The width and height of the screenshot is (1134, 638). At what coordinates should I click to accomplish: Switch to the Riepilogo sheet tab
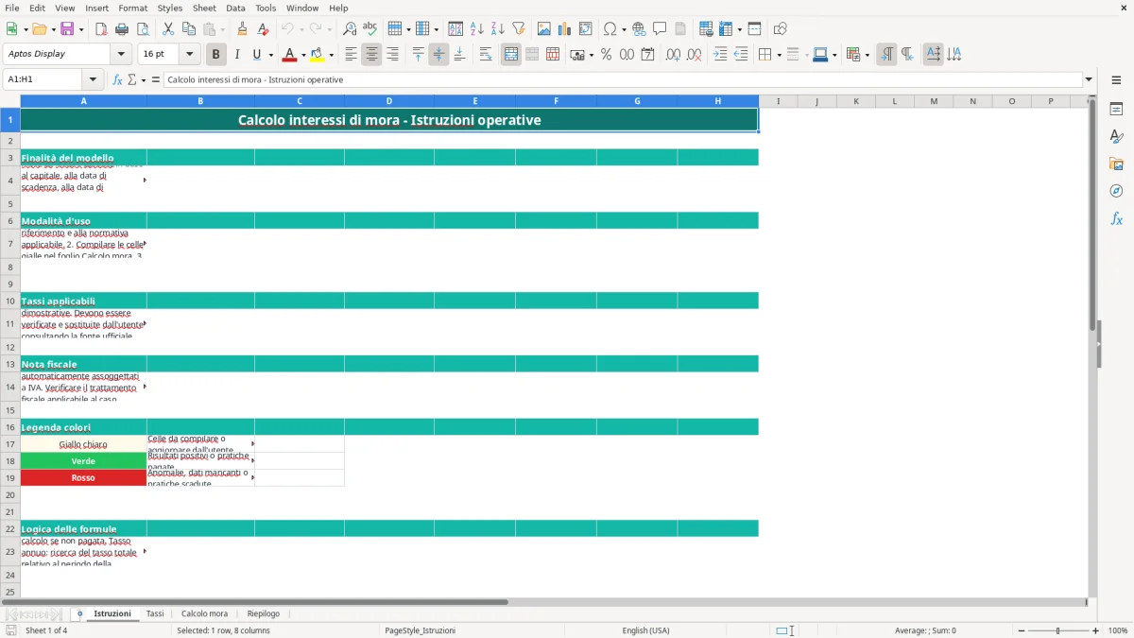click(x=264, y=613)
